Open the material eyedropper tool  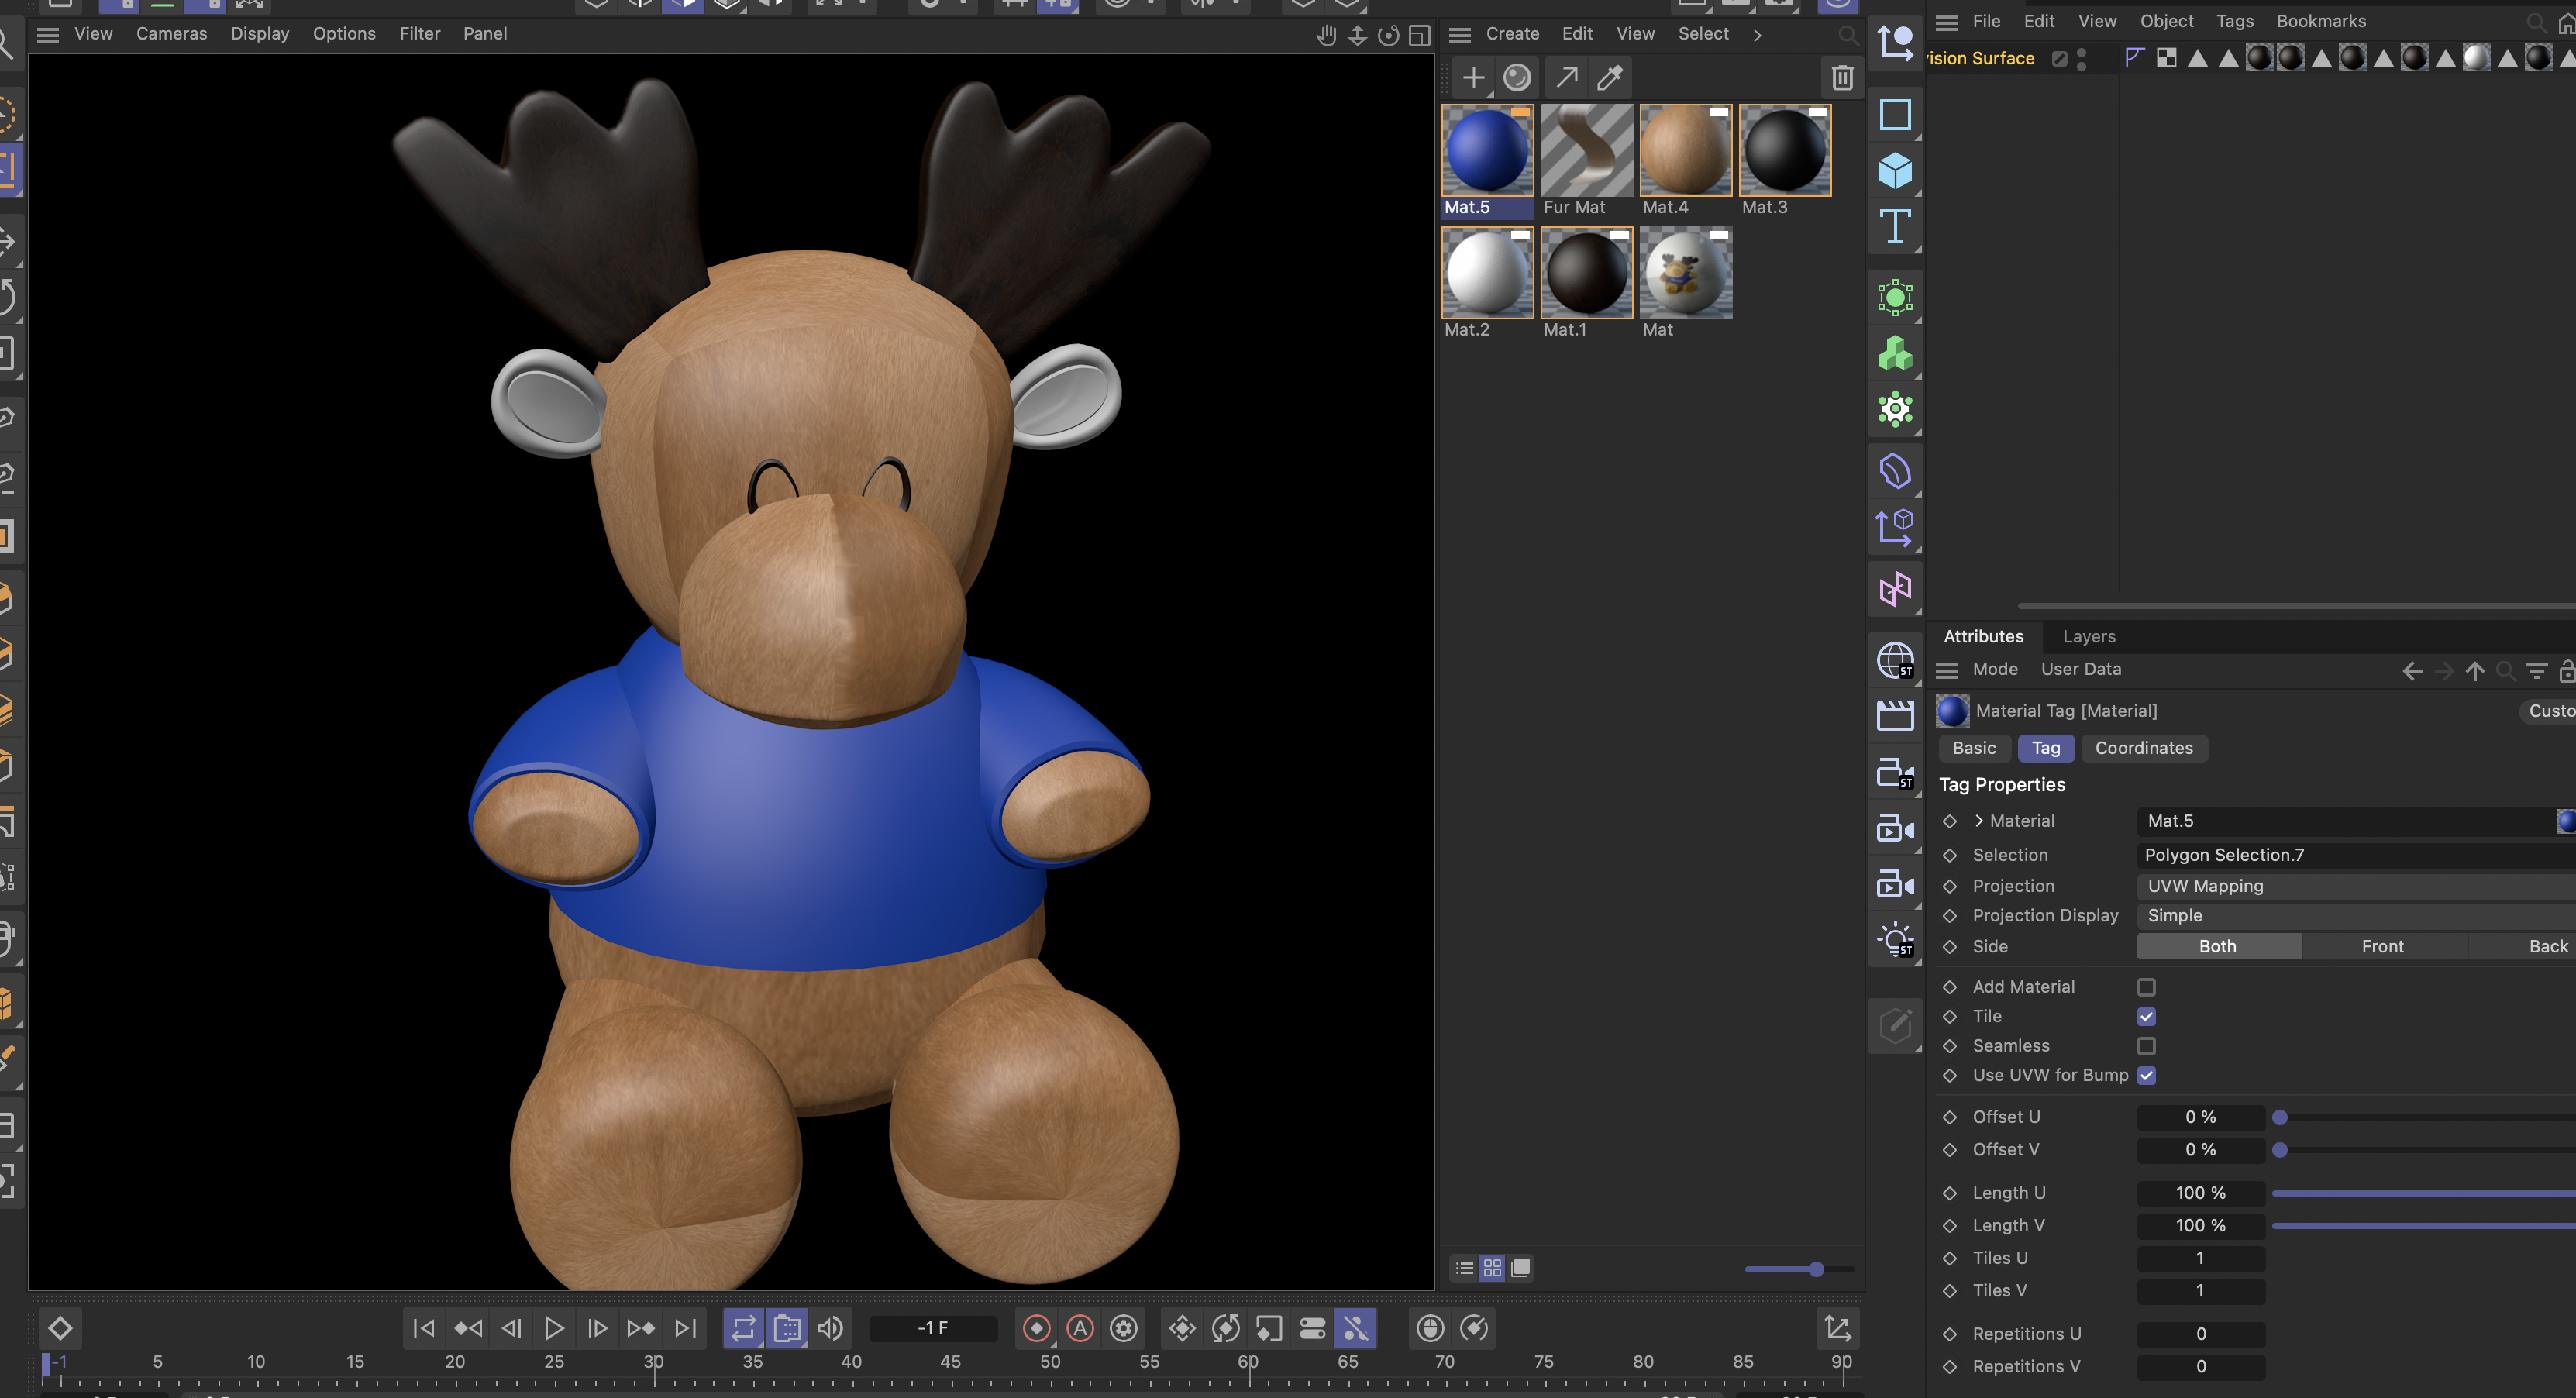coord(1610,77)
